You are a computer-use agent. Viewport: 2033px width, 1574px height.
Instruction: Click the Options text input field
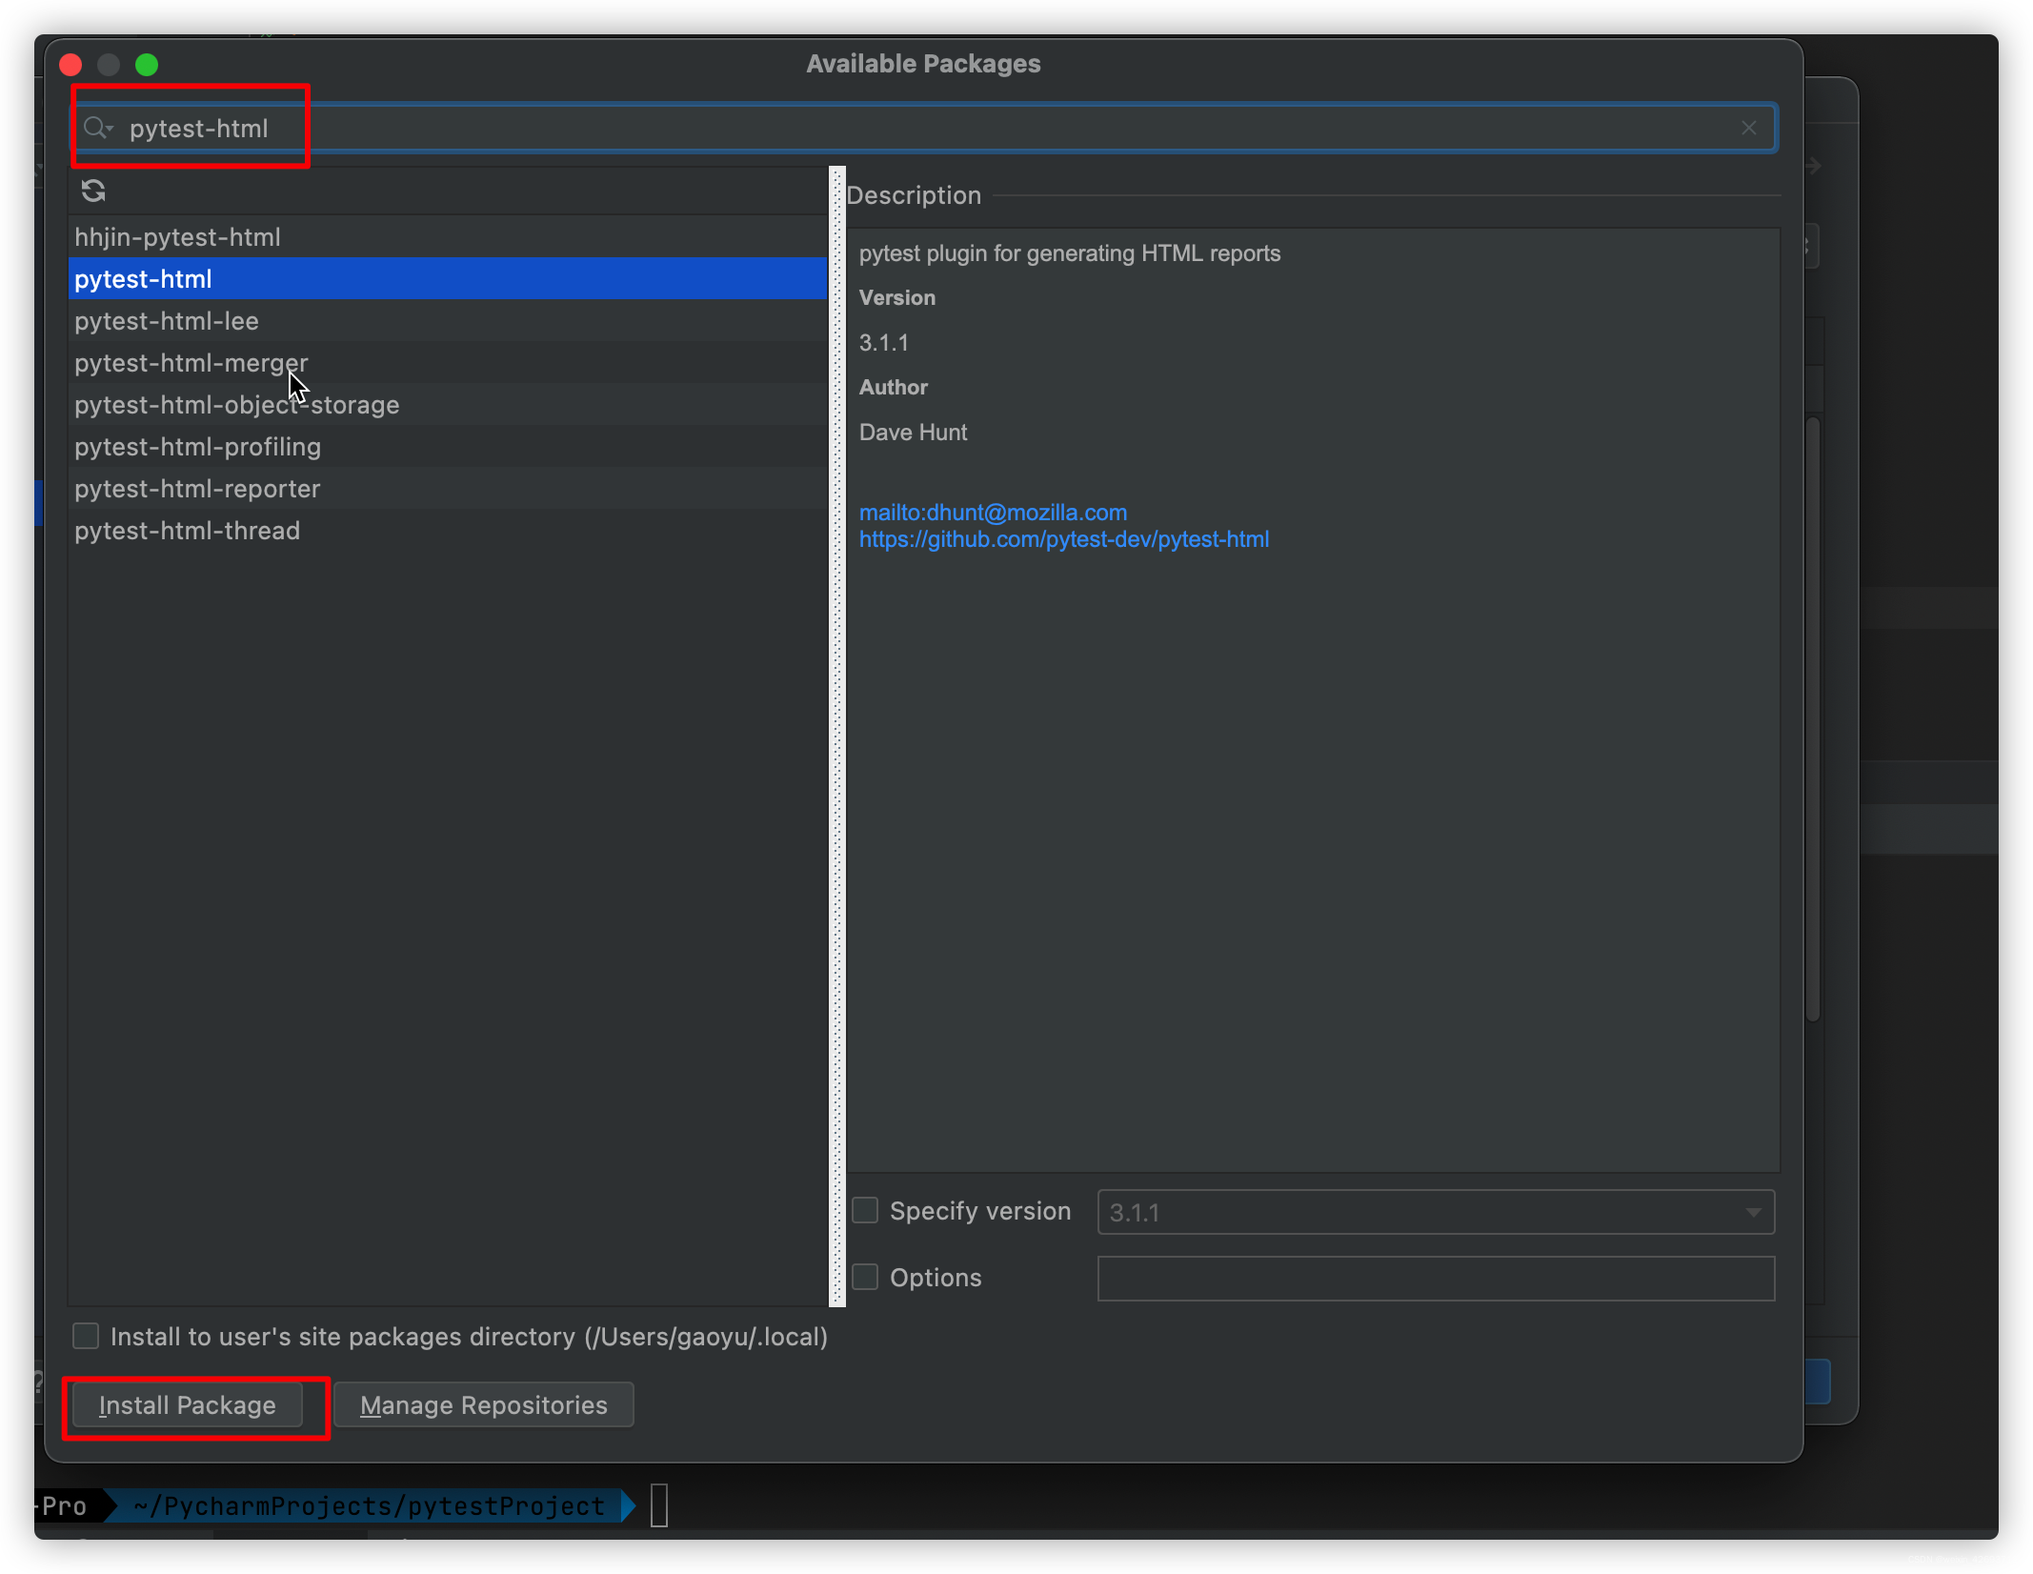(x=1436, y=1278)
